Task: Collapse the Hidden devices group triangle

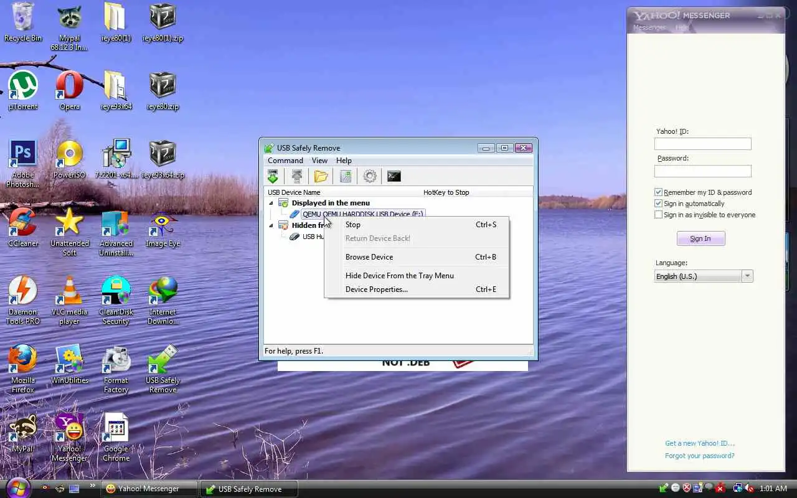Action: (x=271, y=225)
